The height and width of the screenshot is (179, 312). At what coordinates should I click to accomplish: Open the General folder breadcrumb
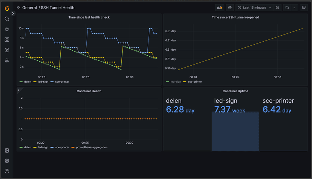tap(29, 8)
